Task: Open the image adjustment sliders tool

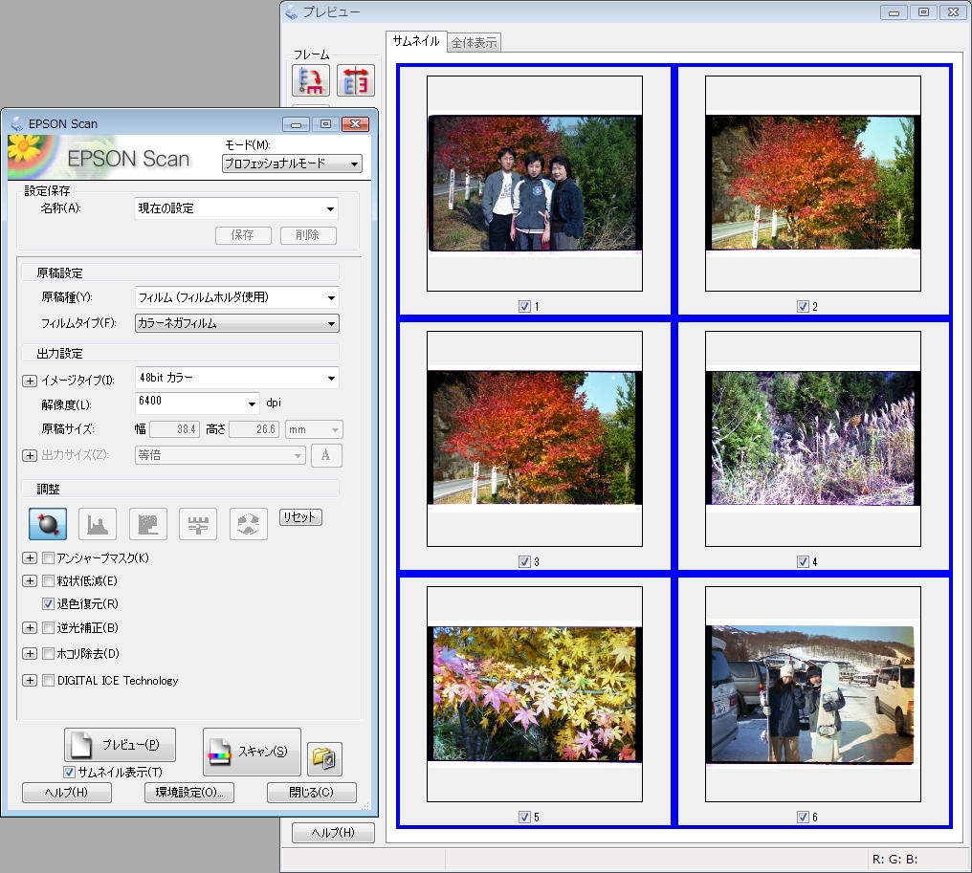Action: tap(198, 523)
